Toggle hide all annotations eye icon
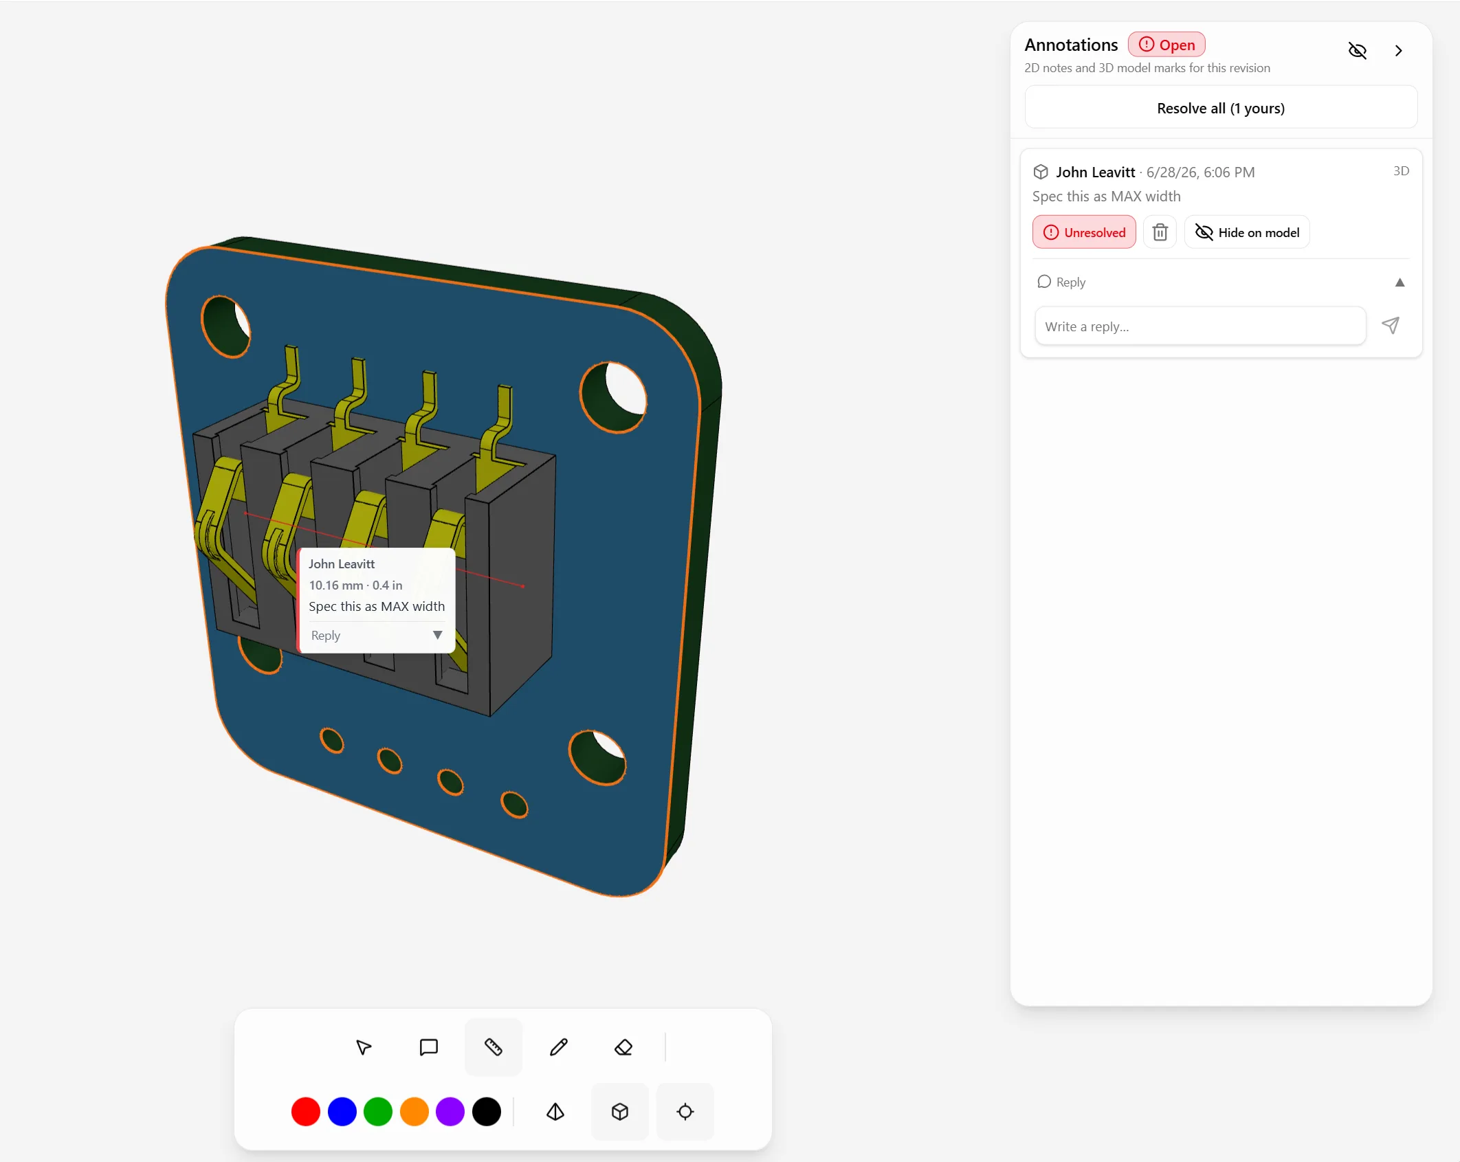The height and width of the screenshot is (1162, 1460). (1358, 51)
